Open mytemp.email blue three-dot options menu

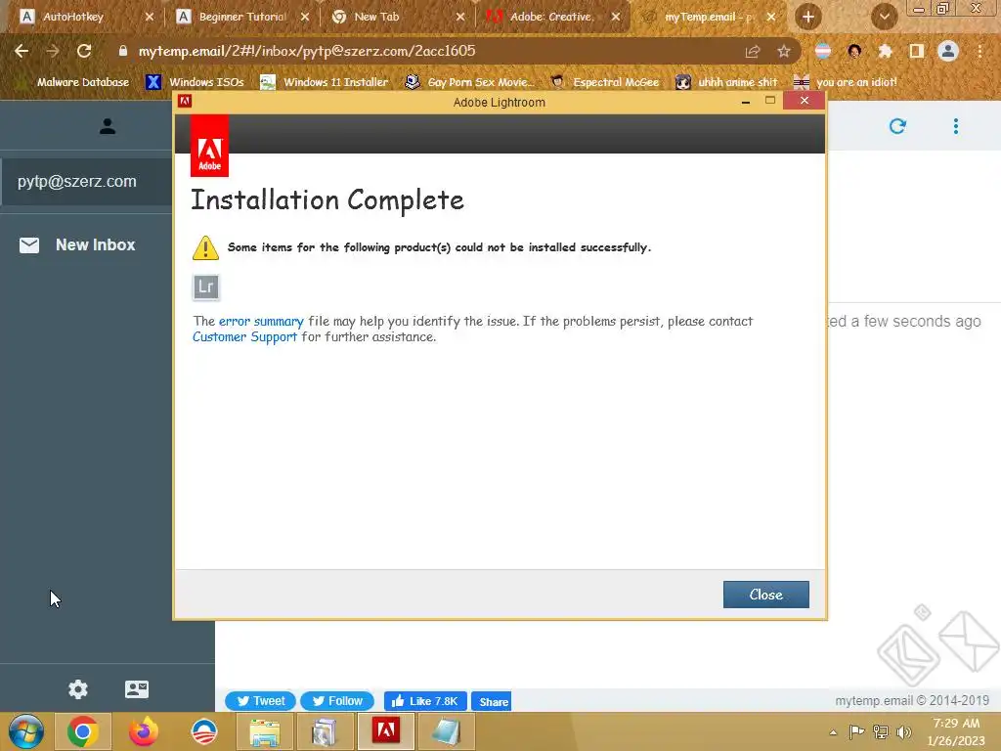[956, 126]
